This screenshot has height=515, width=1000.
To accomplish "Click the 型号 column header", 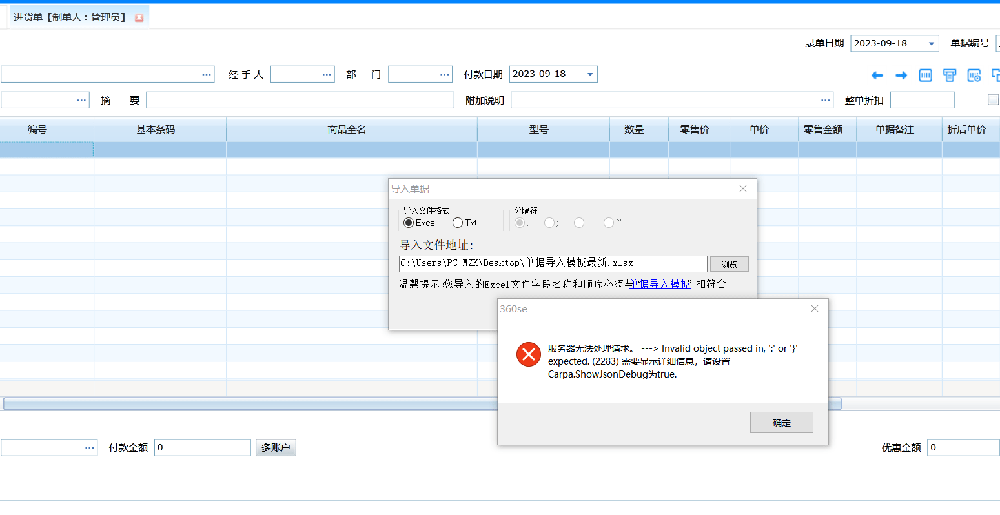I will click(544, 129).
